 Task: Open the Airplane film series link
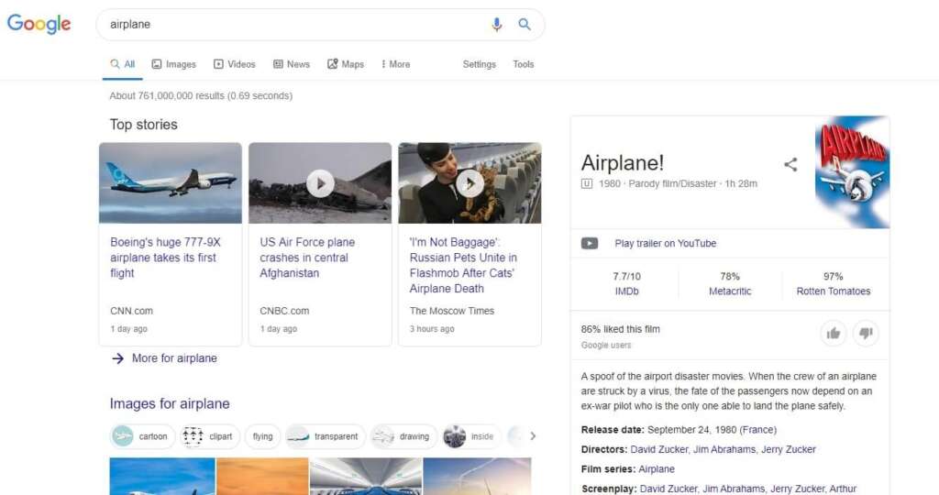click(x=657, y=469)
